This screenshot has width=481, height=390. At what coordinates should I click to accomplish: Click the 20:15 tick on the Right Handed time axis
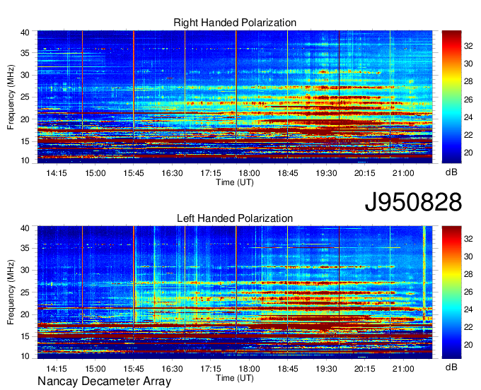point(365,173)
